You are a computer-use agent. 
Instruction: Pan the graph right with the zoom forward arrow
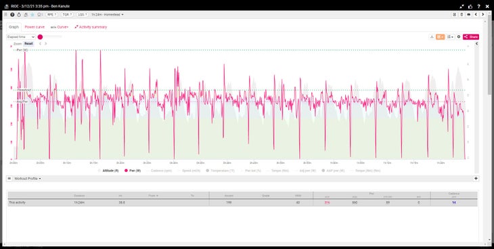coord(46,44)
